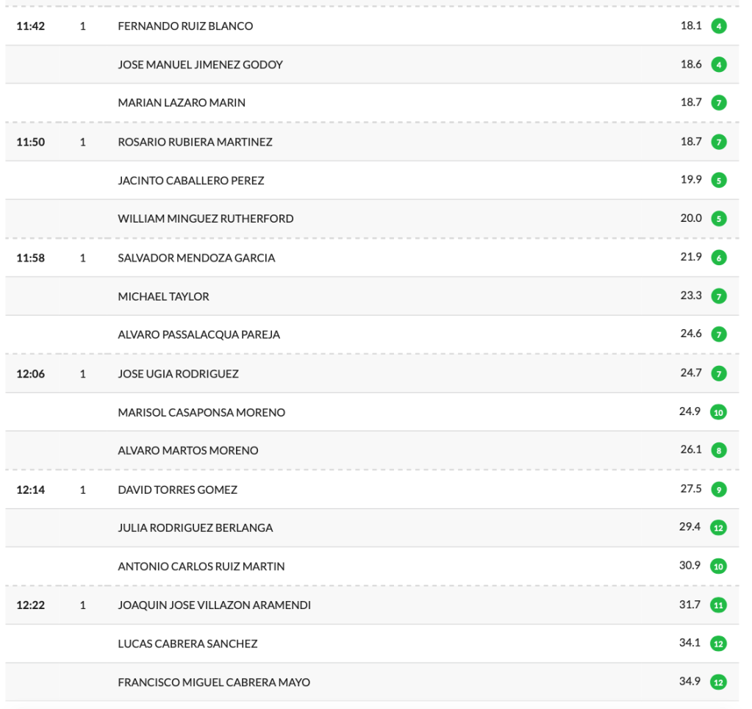Click green badge for Francisco Miguel Cabrera Mayo
The image size is (752, 709).
pos(719,683)
